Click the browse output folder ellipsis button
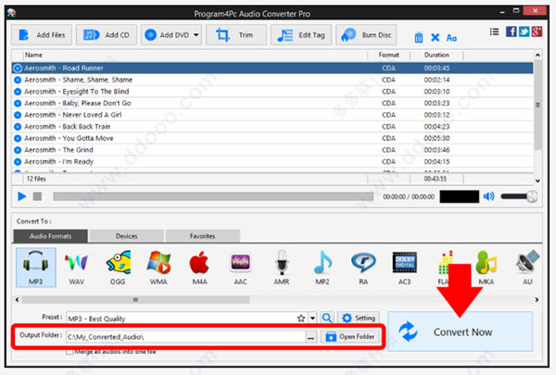 [x=310, y=337]
